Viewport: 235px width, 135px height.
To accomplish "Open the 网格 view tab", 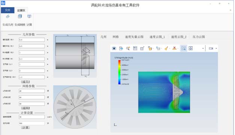I will click(115, 37).
